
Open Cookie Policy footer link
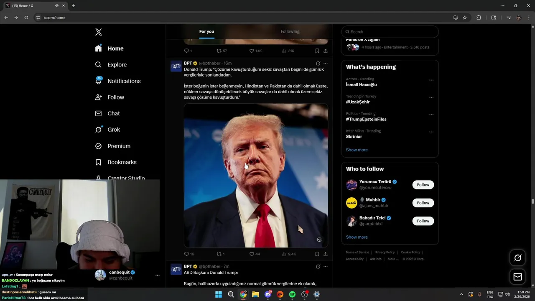pyautogui.click(x=410, y=253)
